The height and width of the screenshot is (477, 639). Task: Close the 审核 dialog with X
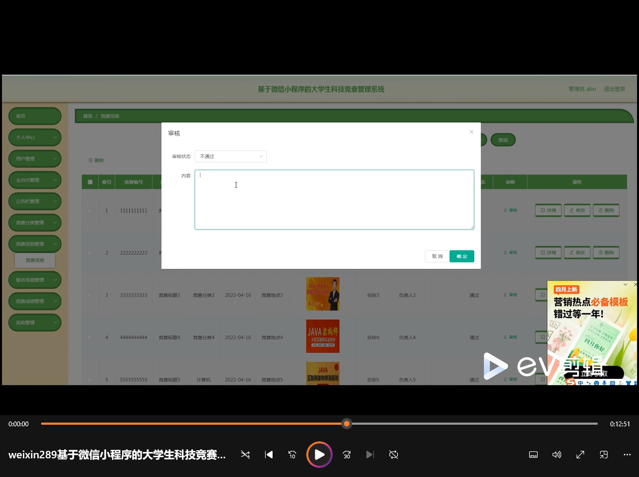coord(472,132)
